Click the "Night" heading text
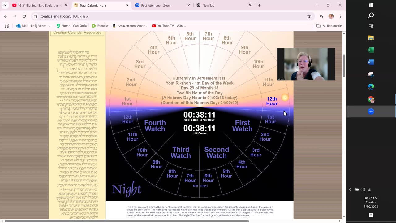Image resolution: width=396 pixels, height=223 pixels. tap(127, 189)
